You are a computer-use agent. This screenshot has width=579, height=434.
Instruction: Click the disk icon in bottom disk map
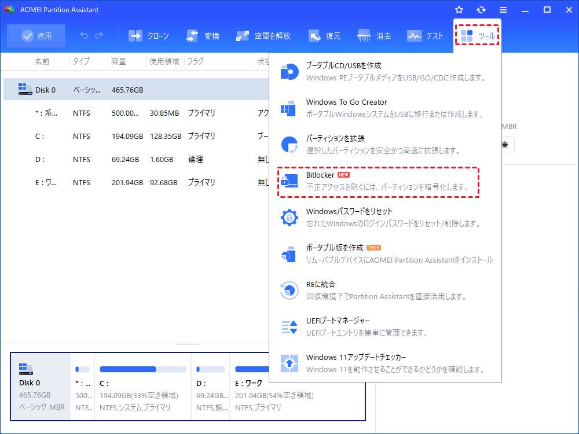tap(26, 369)
